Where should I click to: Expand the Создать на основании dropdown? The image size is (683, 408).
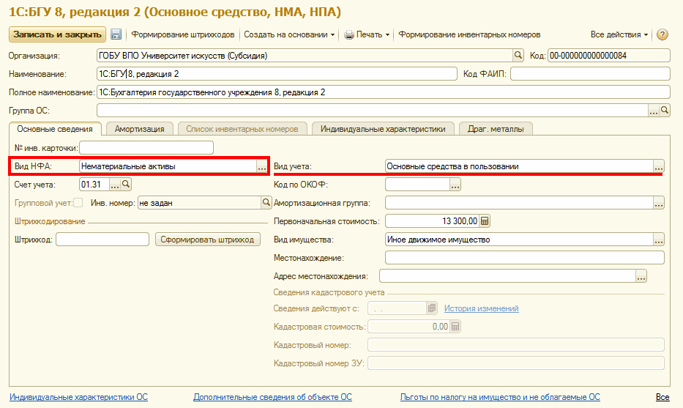[x=289, y=34]
